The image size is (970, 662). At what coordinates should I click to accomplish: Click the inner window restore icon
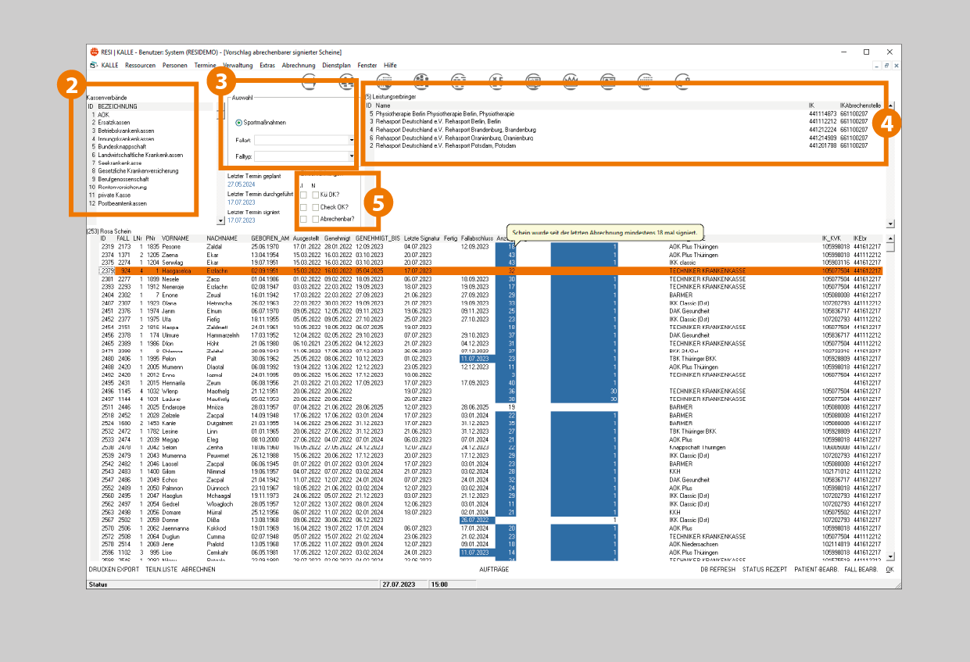pyautogui.click(x=887, y=66)
